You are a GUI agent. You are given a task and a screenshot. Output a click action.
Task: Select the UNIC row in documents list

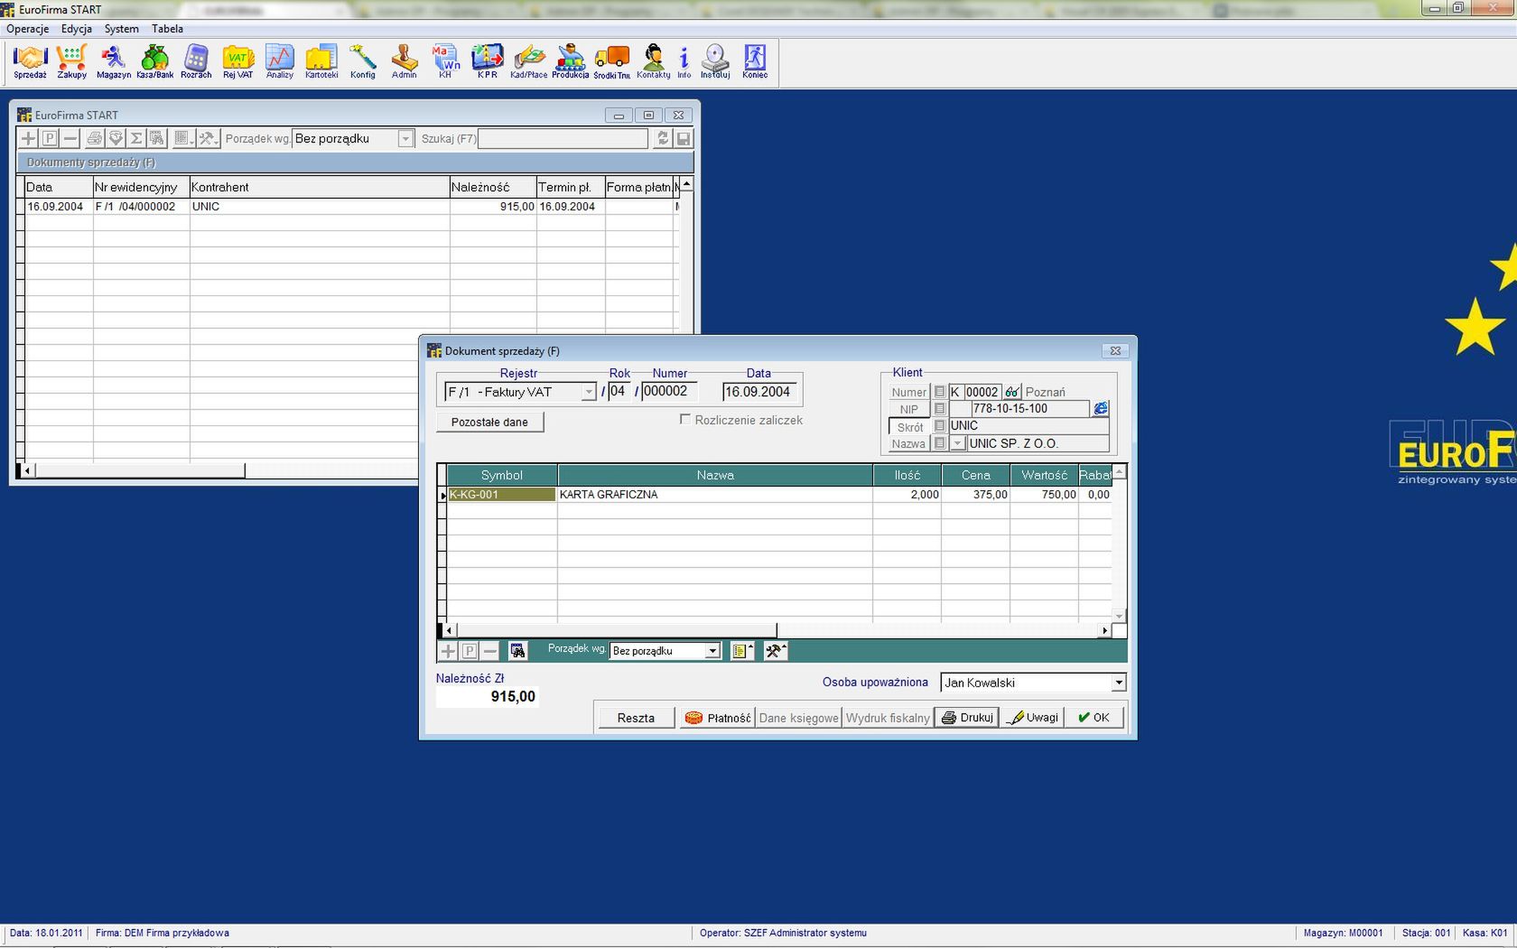tap(352, 207)
